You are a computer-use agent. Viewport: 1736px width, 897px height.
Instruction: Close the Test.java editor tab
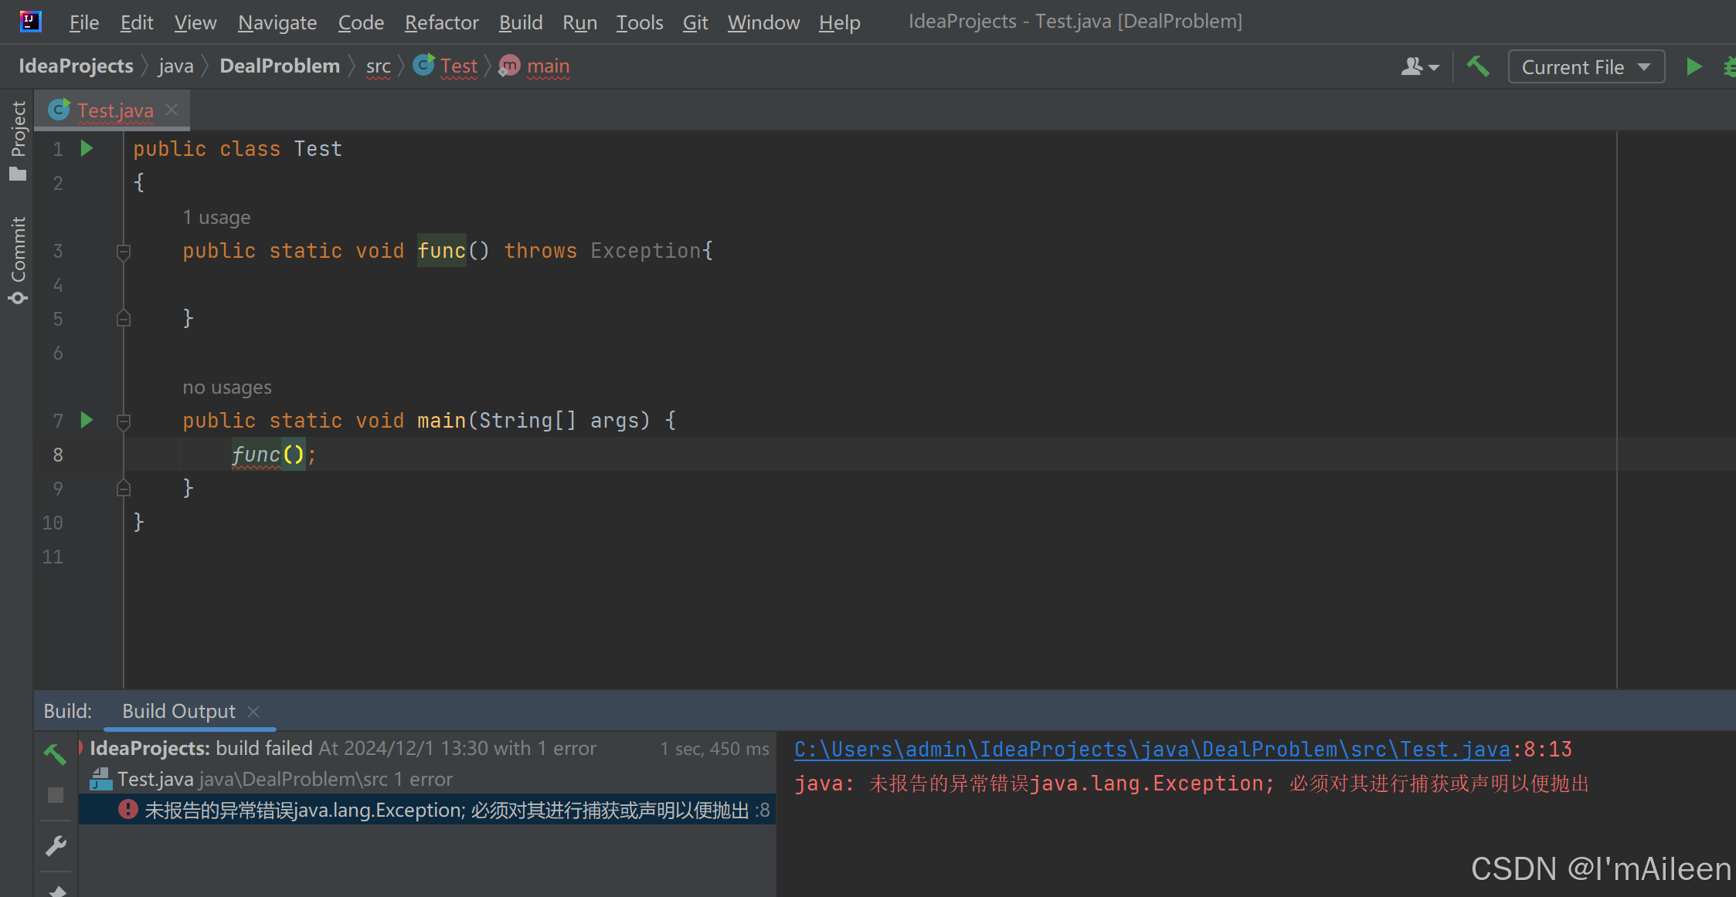coord(172,110)
